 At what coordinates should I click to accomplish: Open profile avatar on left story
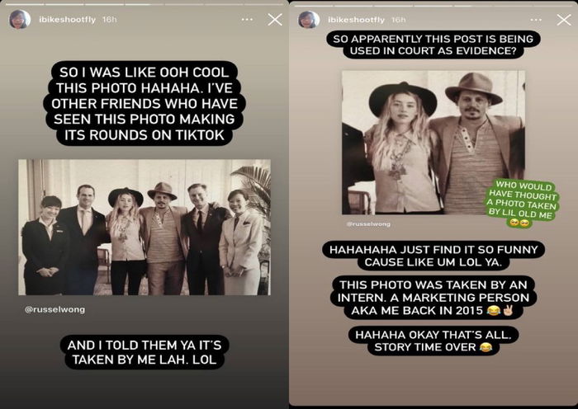coord(20,20)
